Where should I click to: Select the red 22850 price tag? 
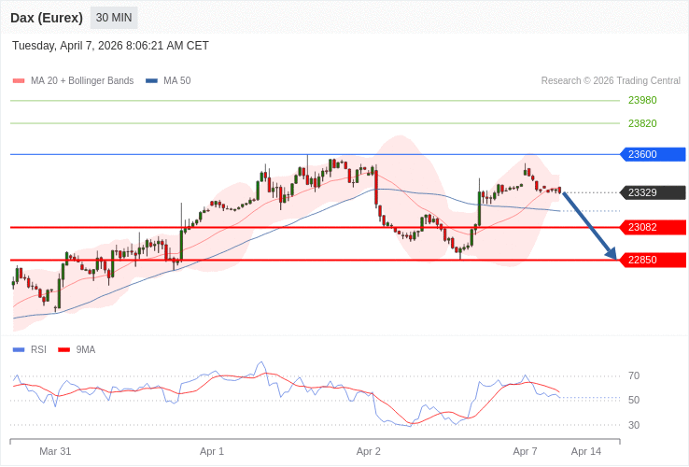pyautogui.click(x=652, y=260)
